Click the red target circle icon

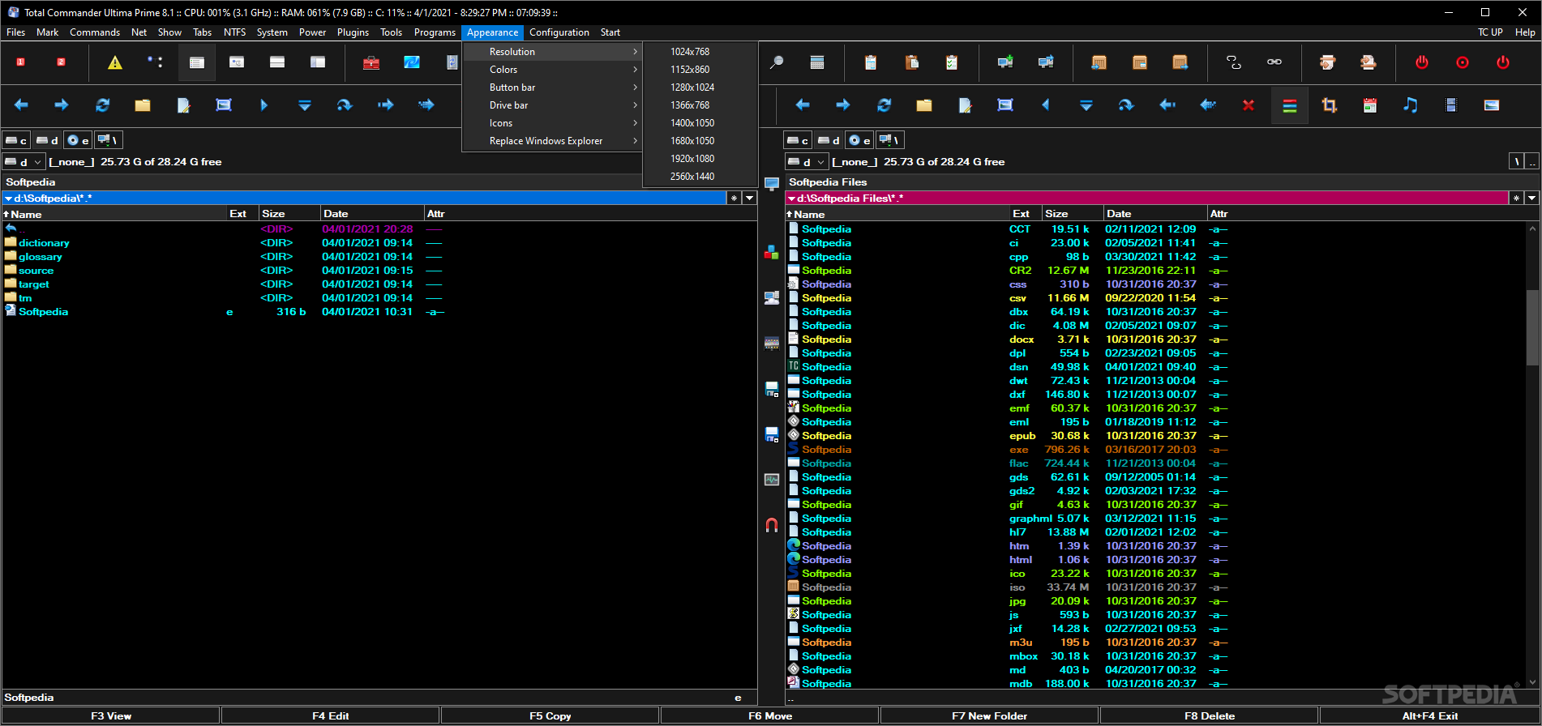[x=1463, y=62]
